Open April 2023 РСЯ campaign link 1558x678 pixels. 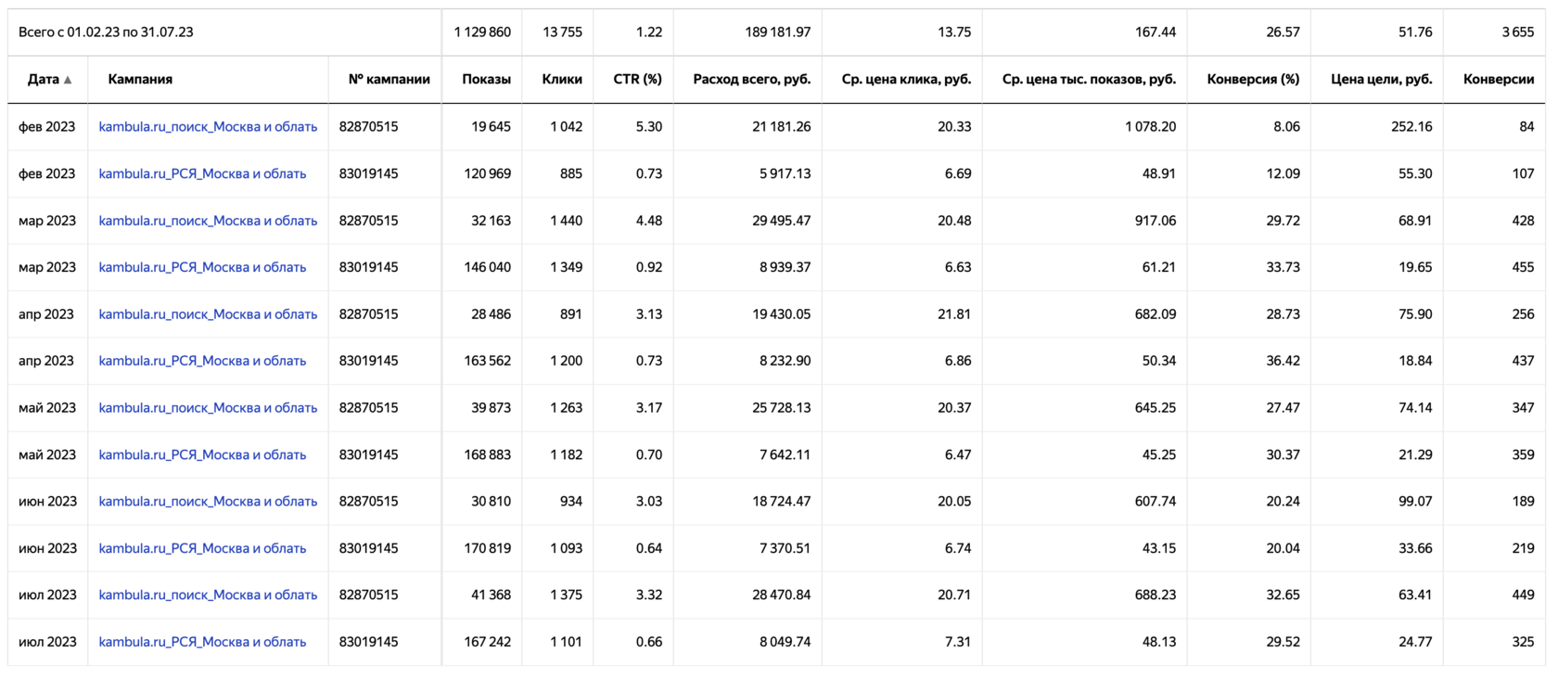tap(202, 361)
